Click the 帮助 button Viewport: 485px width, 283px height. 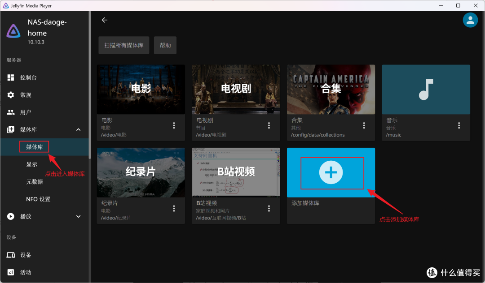click(165, 45)
